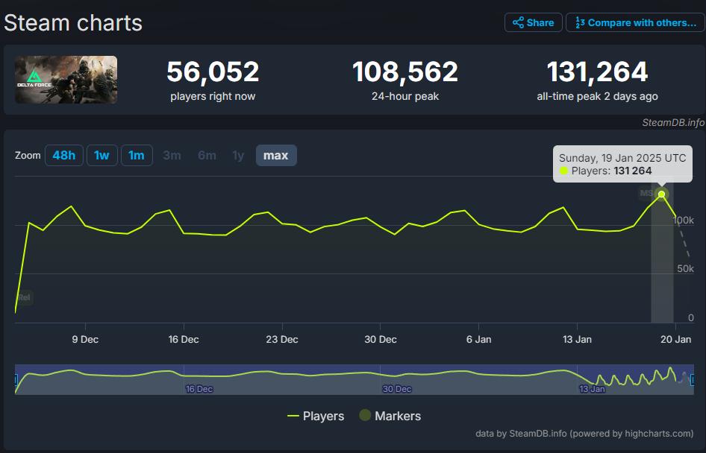Click the 13 Jan label in navigator
The width and height of the screenshot is (706, 453).
pyautogui.click(x=592, y=389)
